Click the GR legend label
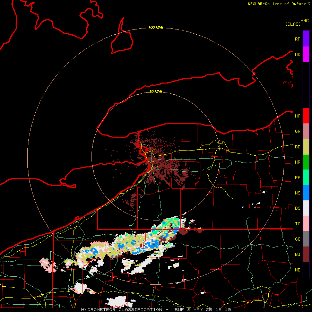The width and height of the screenshot is (312, 312). coord(298,131)
